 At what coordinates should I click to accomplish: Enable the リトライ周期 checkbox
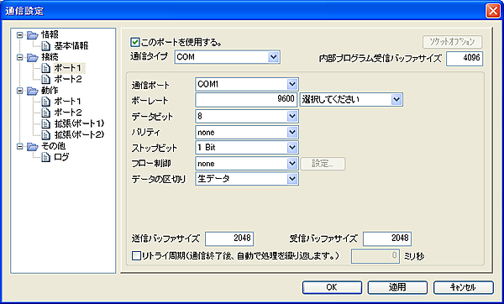tap(136, 256)
